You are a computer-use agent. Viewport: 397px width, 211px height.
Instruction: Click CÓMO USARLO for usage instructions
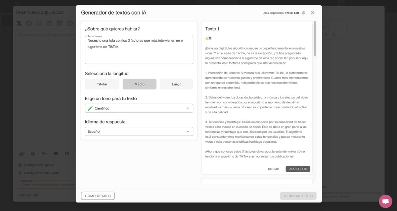tap(98, 195)
